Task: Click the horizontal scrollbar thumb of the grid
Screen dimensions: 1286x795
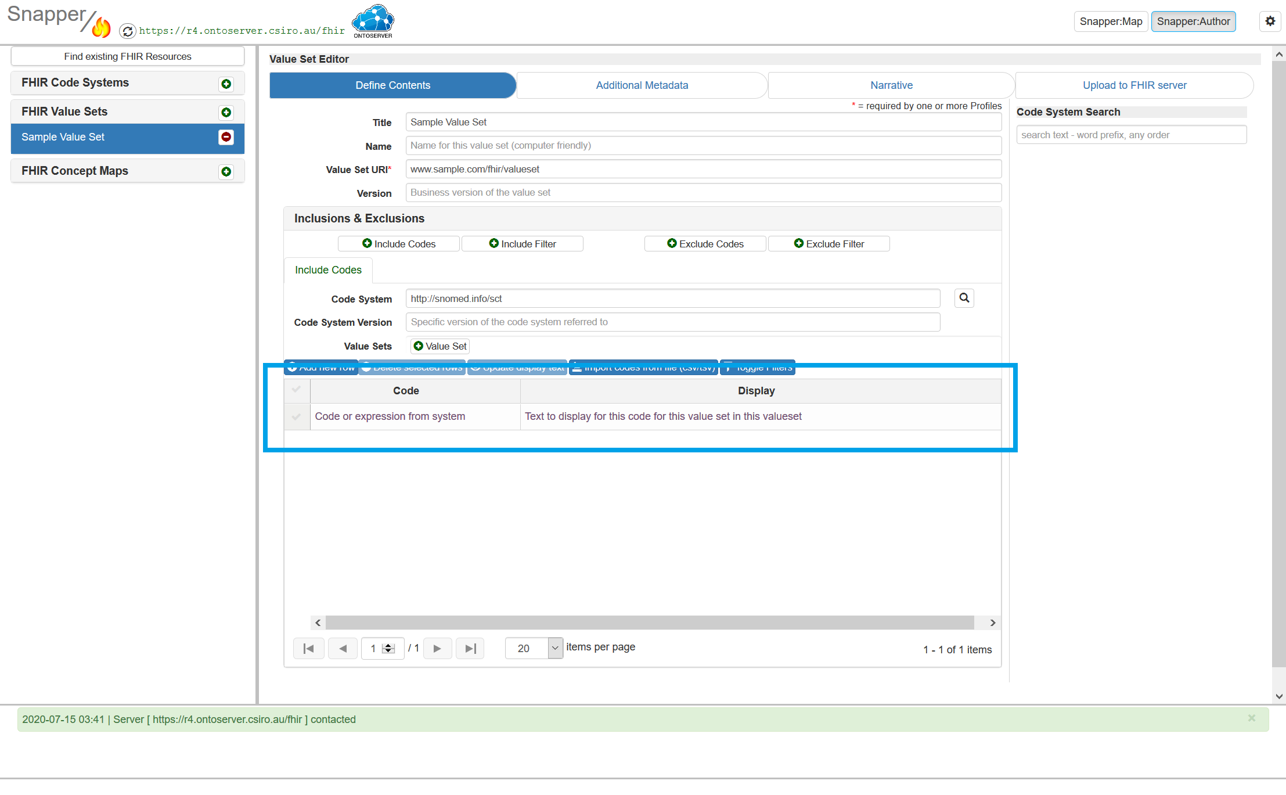Action: pos(650,623)
